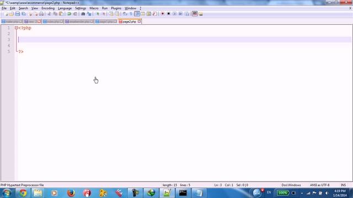Open the Run menu

point(105,8)
